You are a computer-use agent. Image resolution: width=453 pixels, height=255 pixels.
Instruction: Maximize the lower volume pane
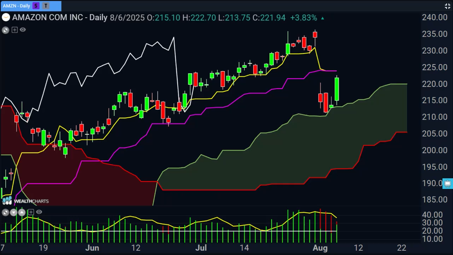click(x=5, y=212)
